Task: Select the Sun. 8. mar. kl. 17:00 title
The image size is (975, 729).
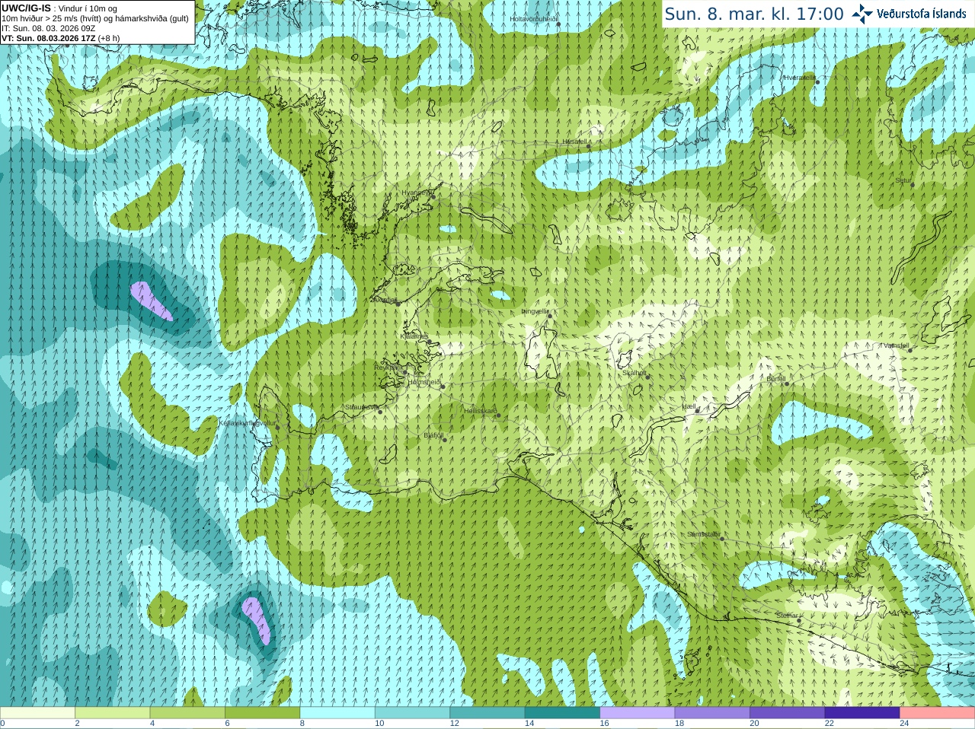Action: click(754, 14)
